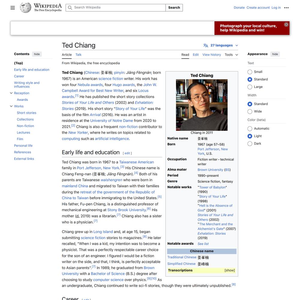The image size is (300, 300).
Task: Show the Transcriptions section
Action: (x=229, y=270)
